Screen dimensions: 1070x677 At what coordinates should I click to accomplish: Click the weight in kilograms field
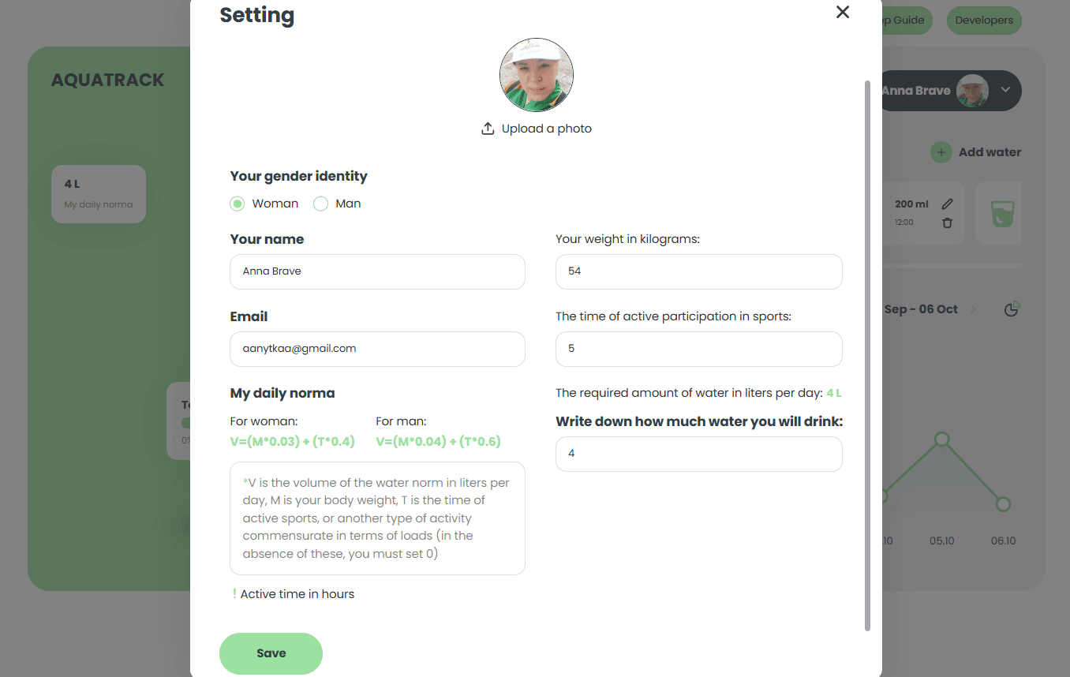pos(698,271)
